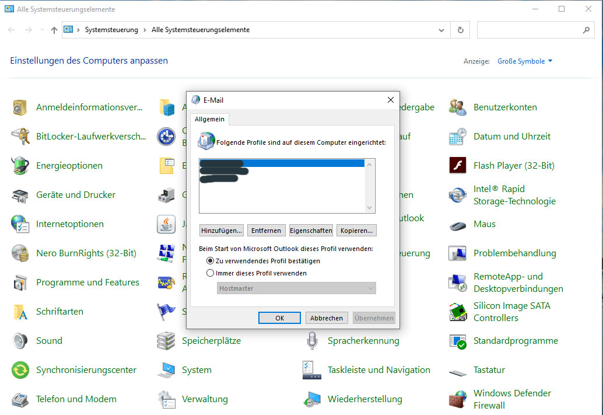Select 'Zu verwendendes Profil bestätigen' radio button

coord(210,261)
